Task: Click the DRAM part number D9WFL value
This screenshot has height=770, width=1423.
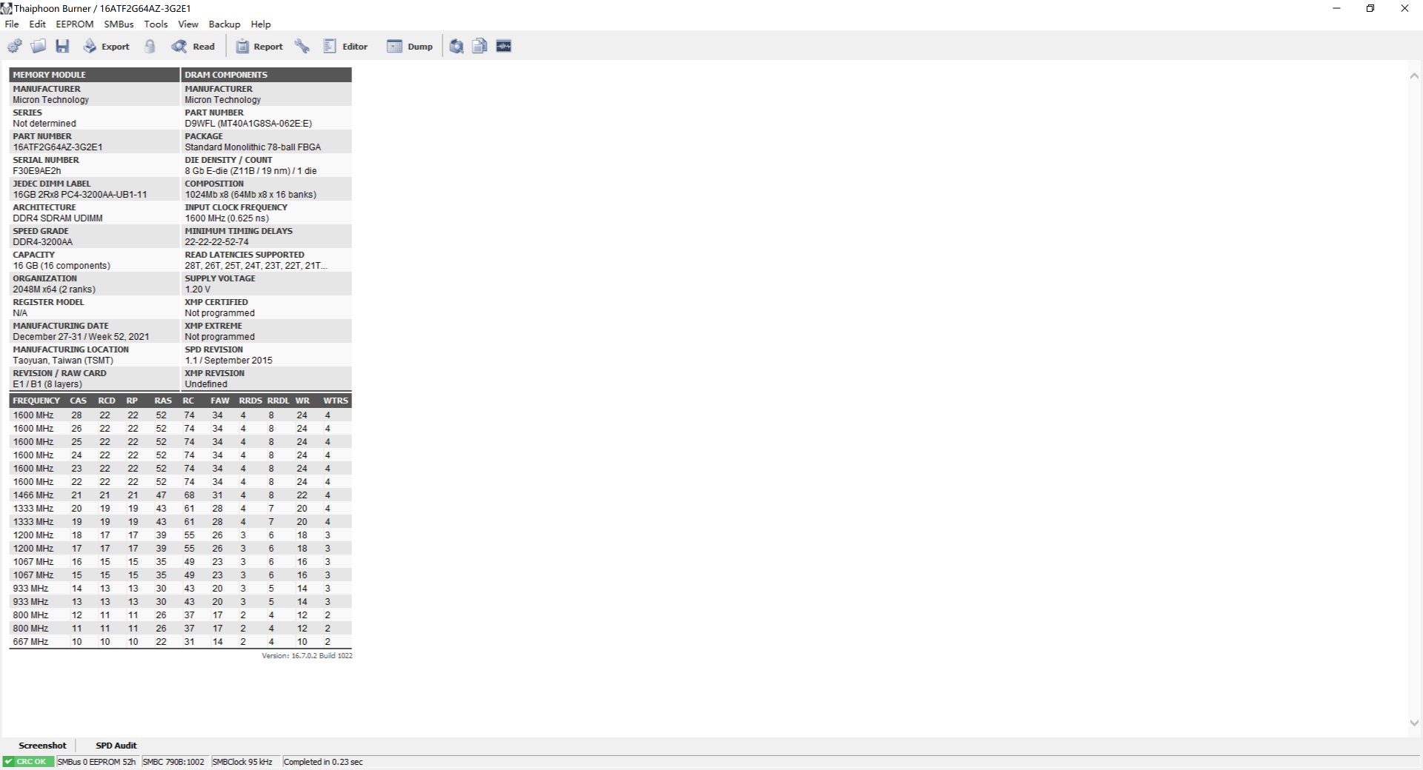Action: 248,124
